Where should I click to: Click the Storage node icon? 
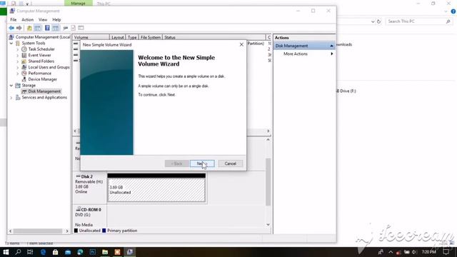click(18, 86)
